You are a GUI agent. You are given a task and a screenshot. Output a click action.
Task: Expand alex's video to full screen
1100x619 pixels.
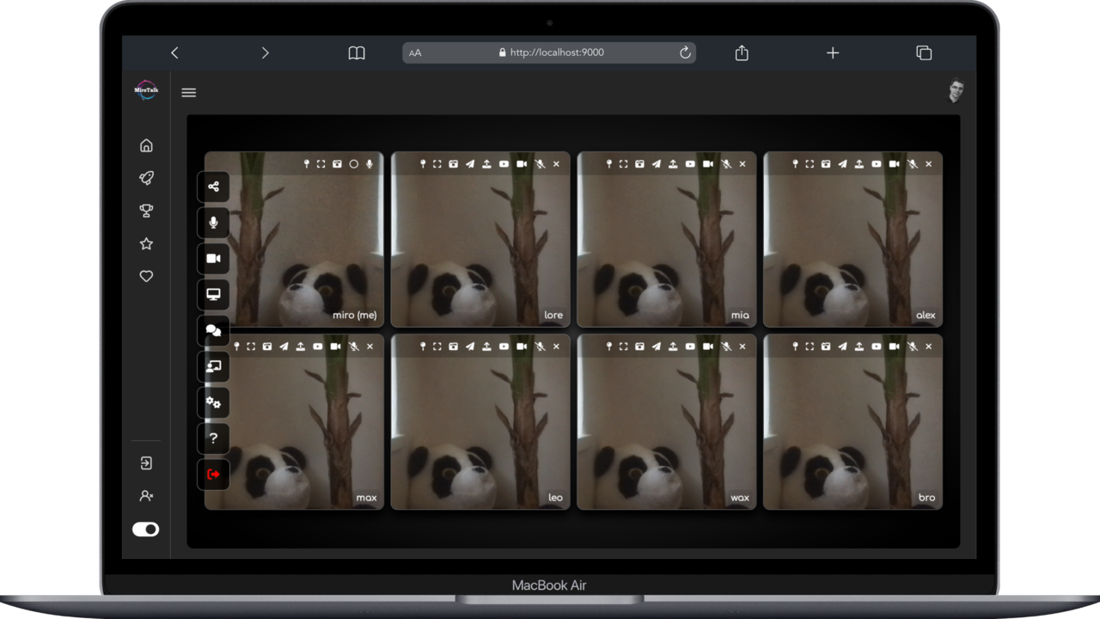809,163
